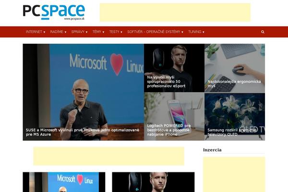Viewport: 288px width, 192px height.
Task: Click lower gaming mouse article thumbnail
Action: click(153, 182)
